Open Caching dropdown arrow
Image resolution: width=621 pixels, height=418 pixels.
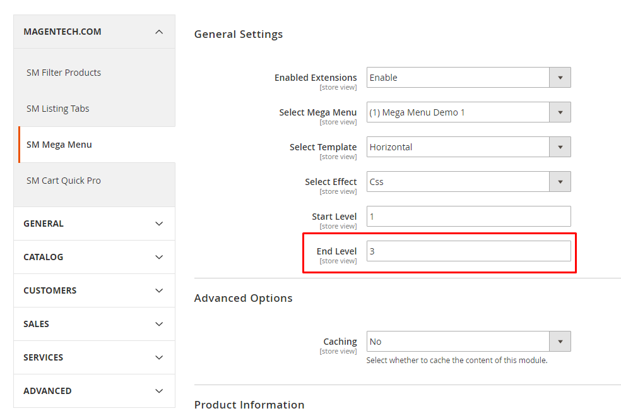[x=560, y=342]
